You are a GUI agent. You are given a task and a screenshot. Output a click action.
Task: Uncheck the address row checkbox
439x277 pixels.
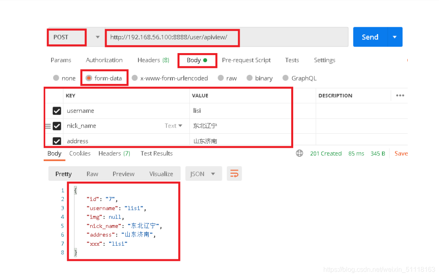click(x=57, y=141)
